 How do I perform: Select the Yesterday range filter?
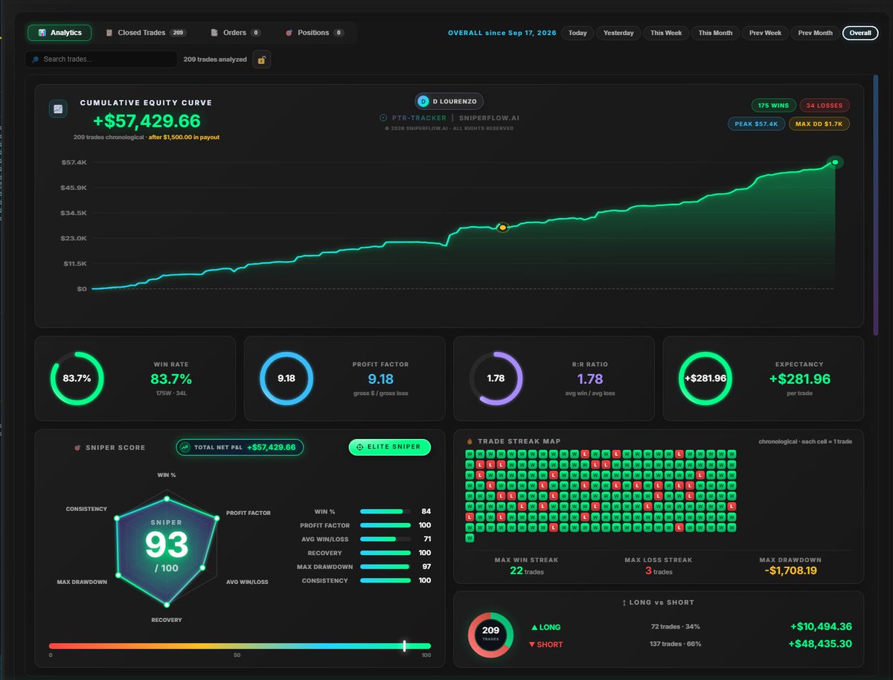618,33
